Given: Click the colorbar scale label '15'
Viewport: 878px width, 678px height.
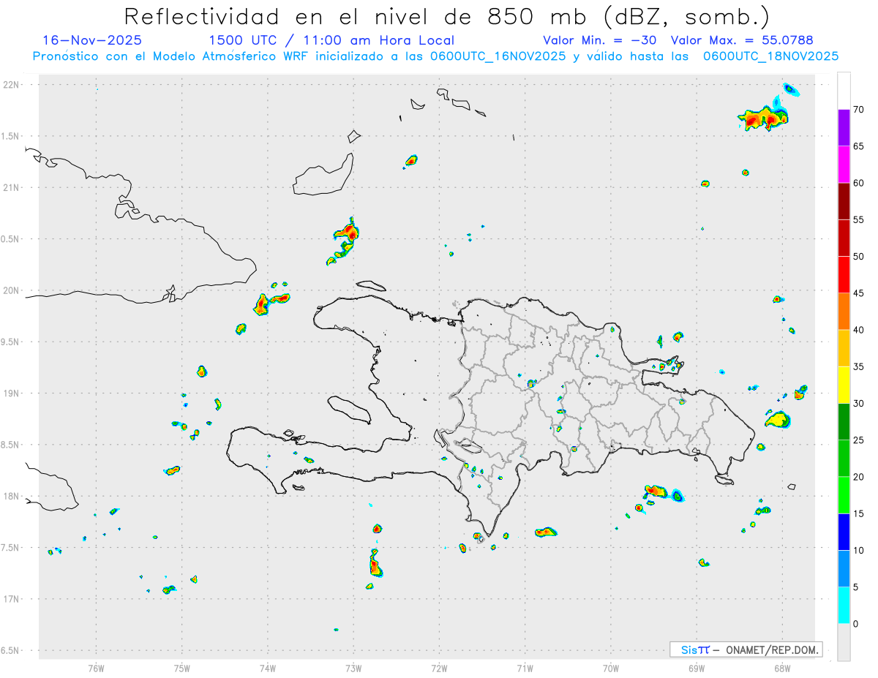Looking at the screenshot, I should point(860,513).
